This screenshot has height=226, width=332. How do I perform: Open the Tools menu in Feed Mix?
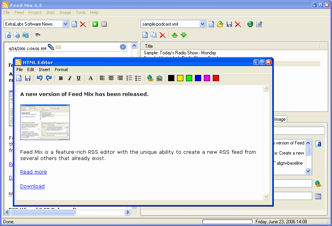point(81,12)
